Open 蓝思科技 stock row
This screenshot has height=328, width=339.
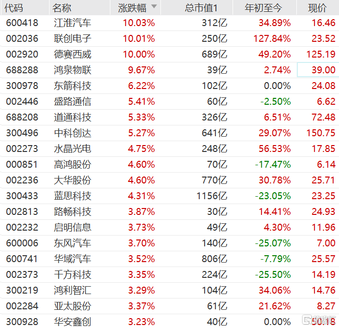(170, 196)
